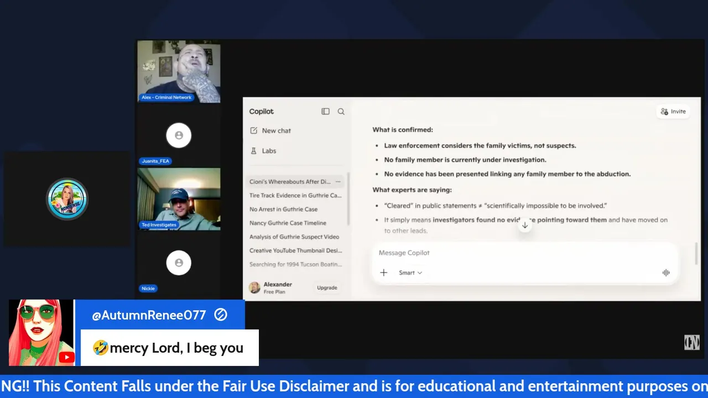
Task: Click the '"Cleared" in public statements' bullet
Action: pyautogui.click(x=496, y=206)
